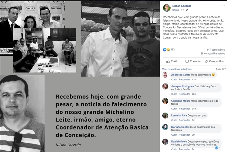This screenshot has width=227, height=152.
Task: Open Janayna Rodrigues' avatar
Action: pos(165,86)
